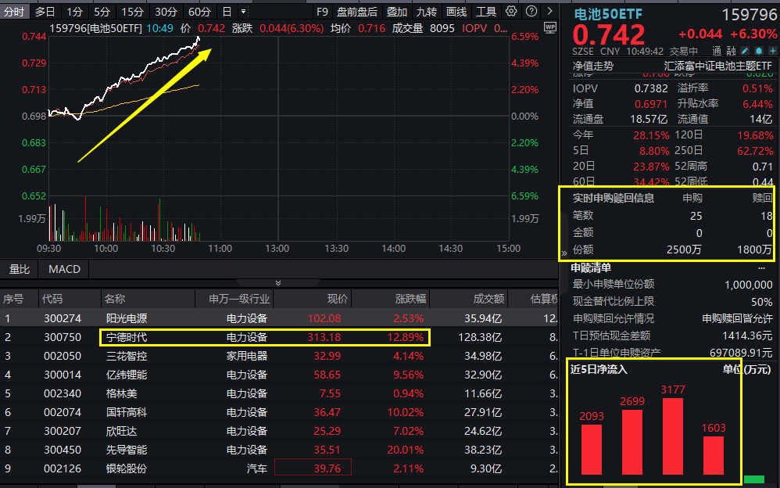Switch to the MACD tab

(63, 269)
